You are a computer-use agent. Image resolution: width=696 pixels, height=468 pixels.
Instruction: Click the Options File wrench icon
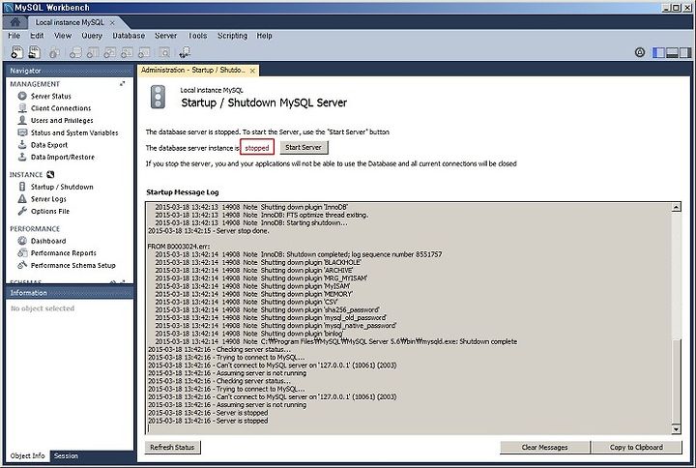[22, 212]
